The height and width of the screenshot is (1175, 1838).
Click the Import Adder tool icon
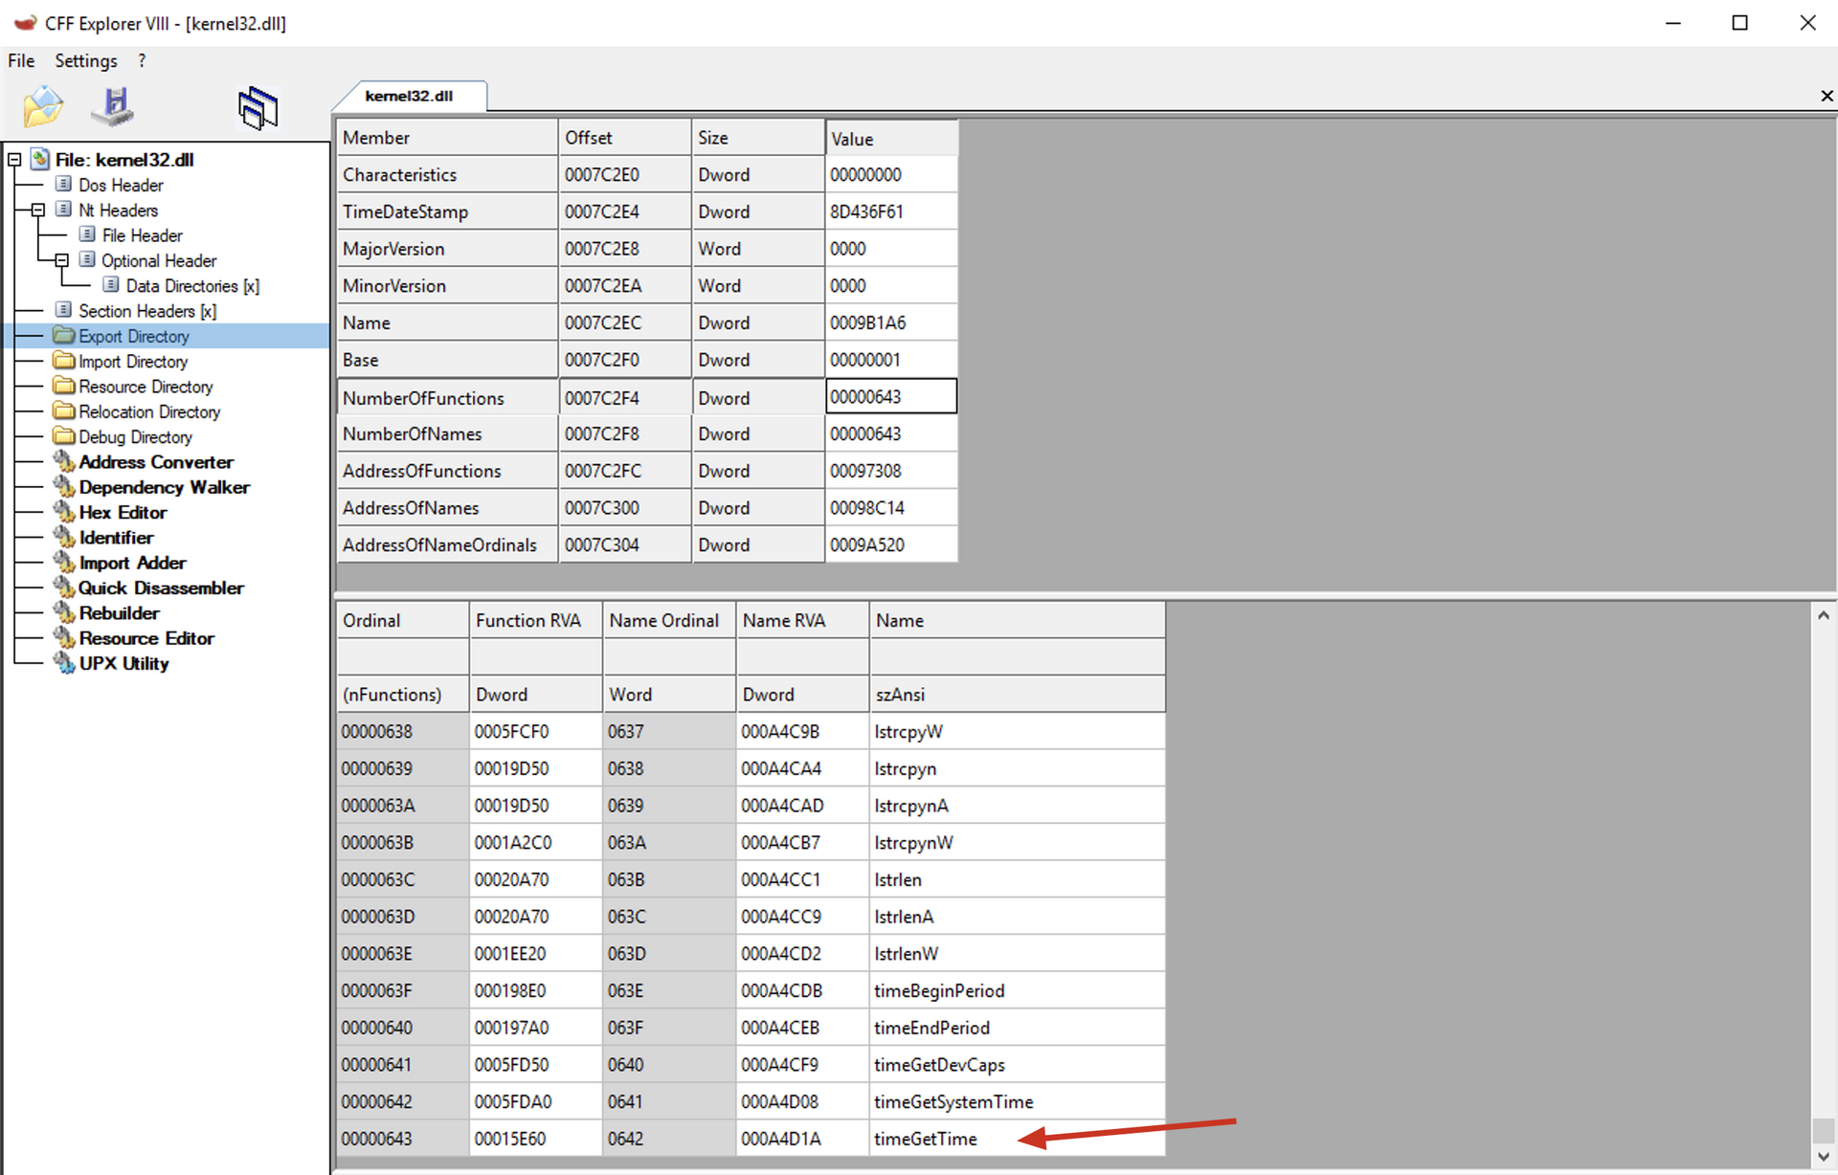pyautogui.click(x=64, y=562)
